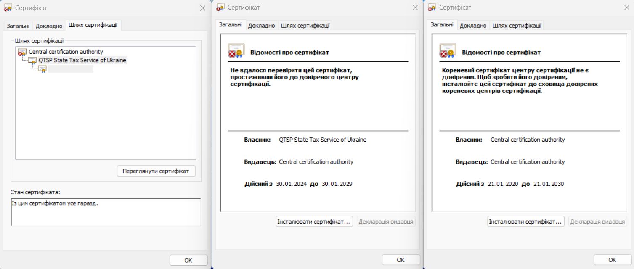Click Інсталювати сертифікат in right dialog
The width and height of the screenshot is (634, 269).
tap(525, 222)
